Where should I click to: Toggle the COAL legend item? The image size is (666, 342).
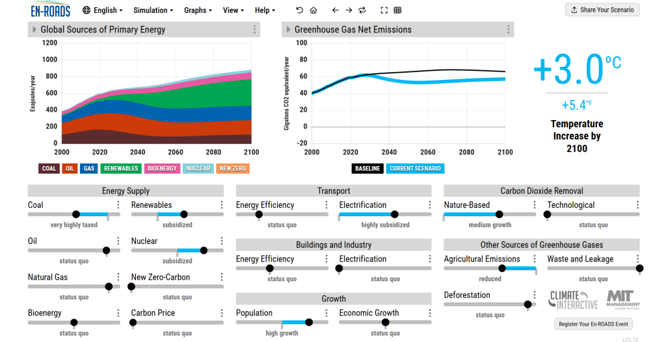(x=49, y=169)
